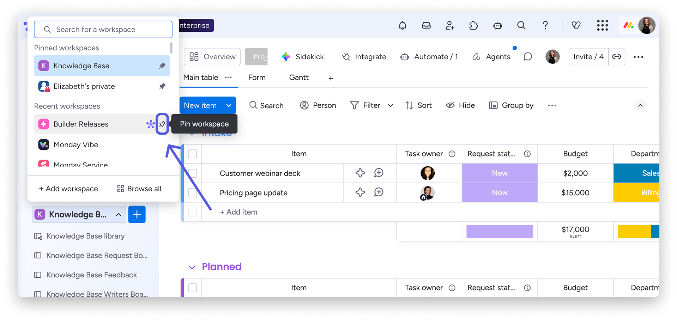The width and height of the screenshot is (677, 320).
Task: Open the New item dropdown arrow
Action: (x=229, y=105)
